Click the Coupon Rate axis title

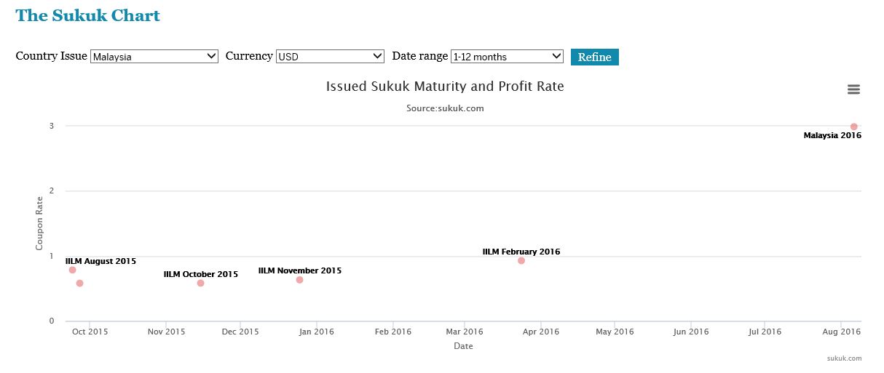click(39, 223)
